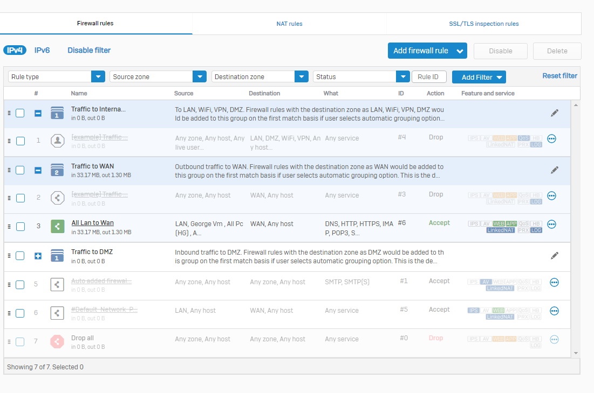Select the checkbox for rule 6

pos(20,313)
